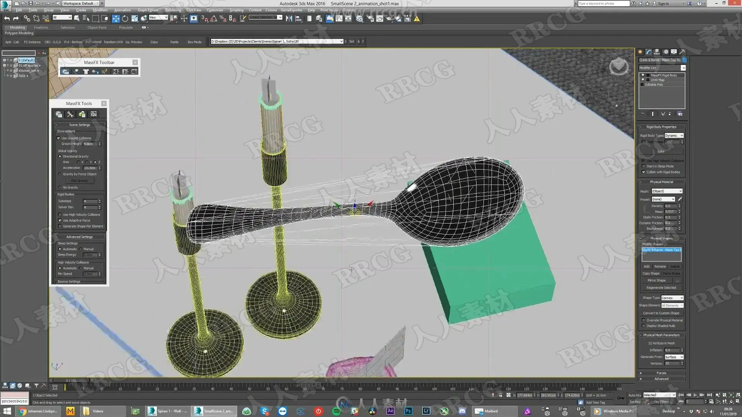Screen dimensions: 742x417
Task: Enable Start in Sleep Mode checkbox
Action: click(643, 166)
